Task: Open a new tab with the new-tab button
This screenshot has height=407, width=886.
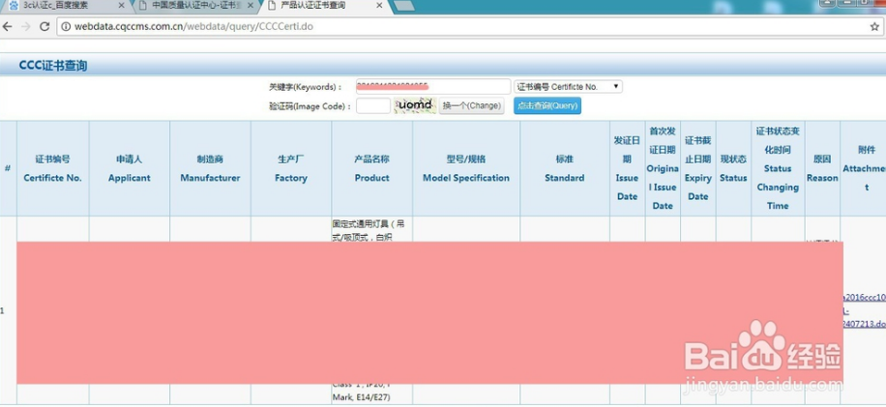Action: 404,6
